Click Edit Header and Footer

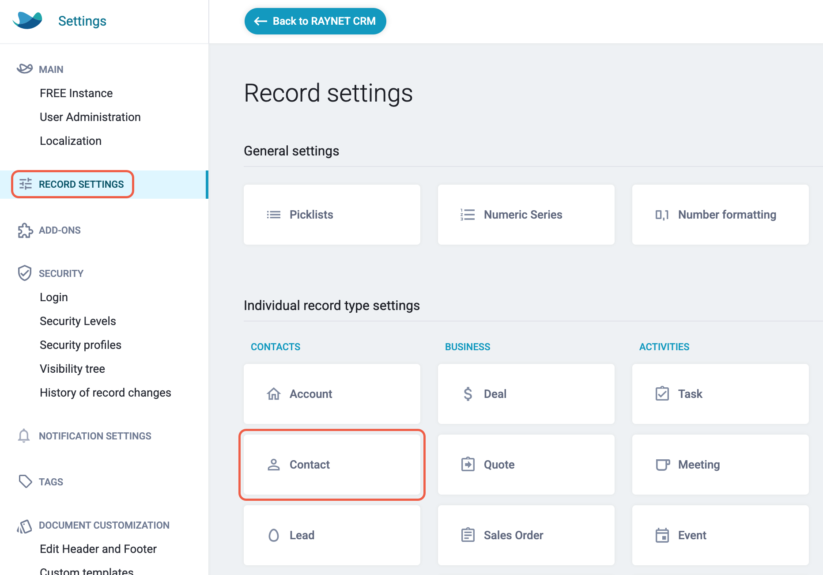(98, 549)
